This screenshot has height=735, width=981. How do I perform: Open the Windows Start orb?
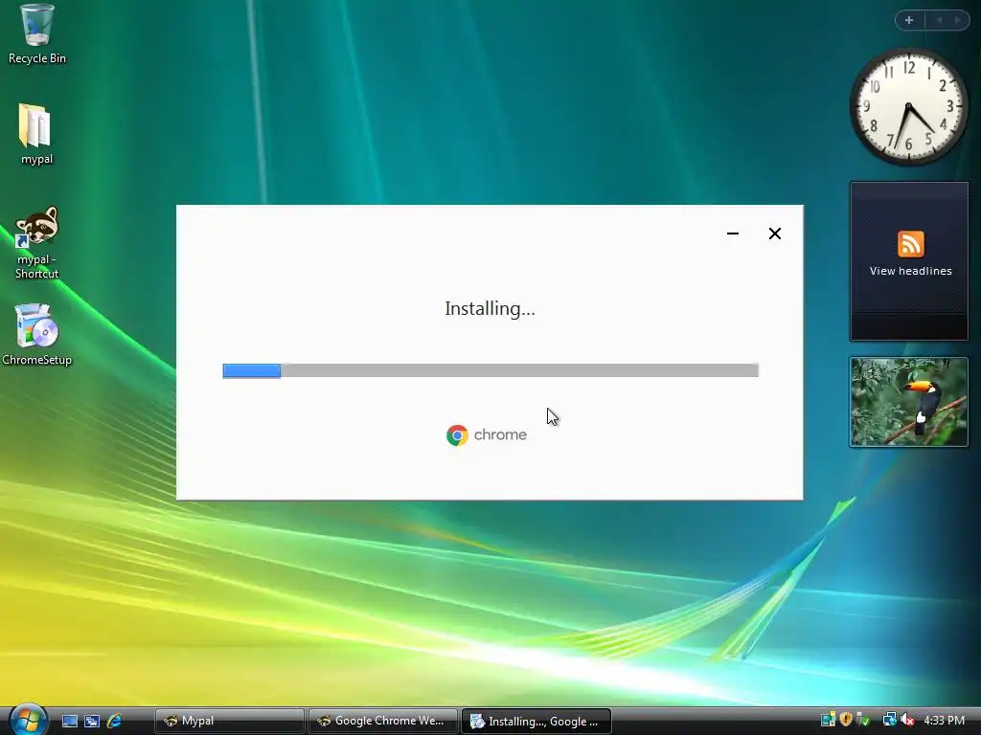(x=28, y=720)
